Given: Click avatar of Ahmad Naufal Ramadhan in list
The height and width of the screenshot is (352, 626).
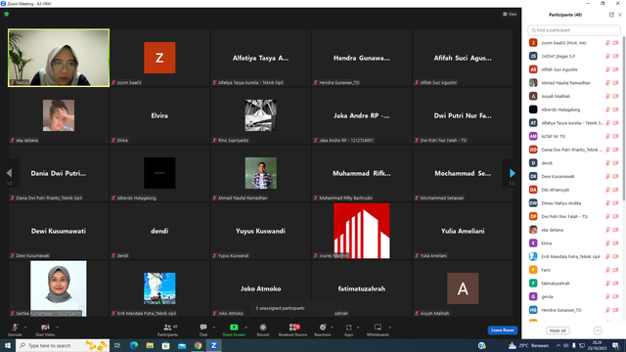Looking at the screenshot, I should click(x=533, y=82).
